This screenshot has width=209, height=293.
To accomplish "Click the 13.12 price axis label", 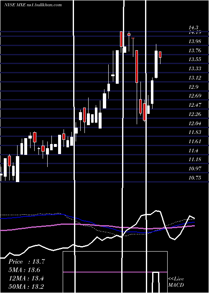I will pyautogui.click(x=195, y=78).
